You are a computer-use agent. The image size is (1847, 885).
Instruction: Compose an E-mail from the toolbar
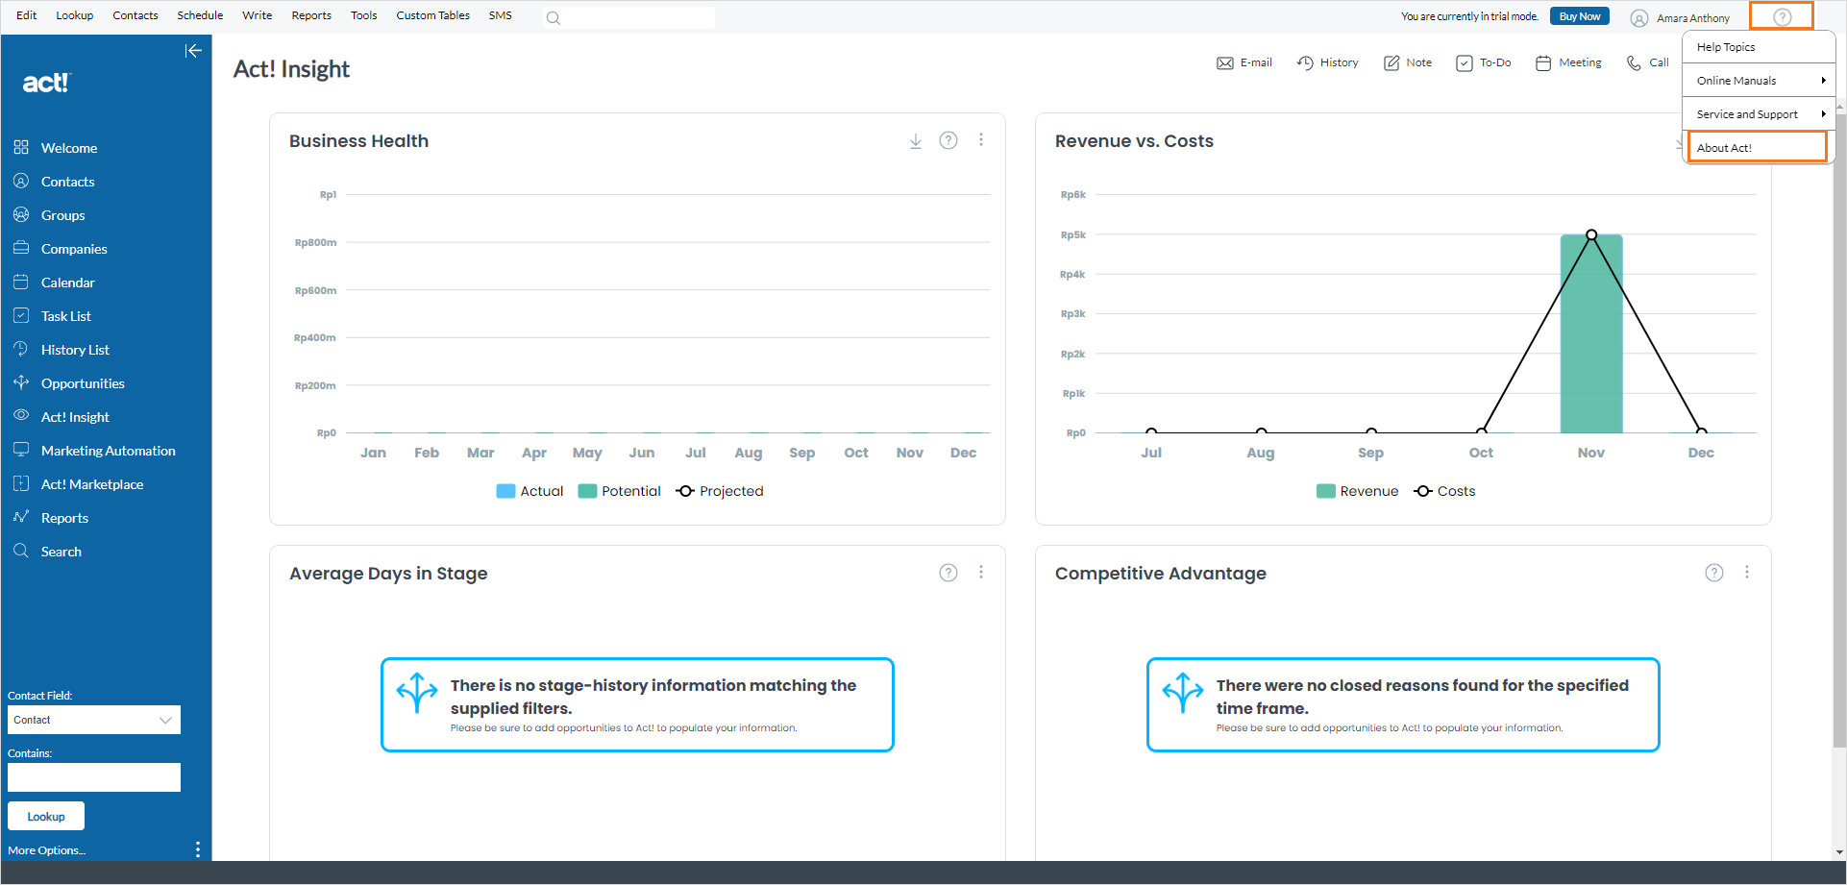1244,62
